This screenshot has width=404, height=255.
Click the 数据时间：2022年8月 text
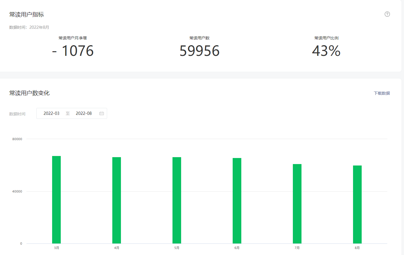[x=29, y=27]
